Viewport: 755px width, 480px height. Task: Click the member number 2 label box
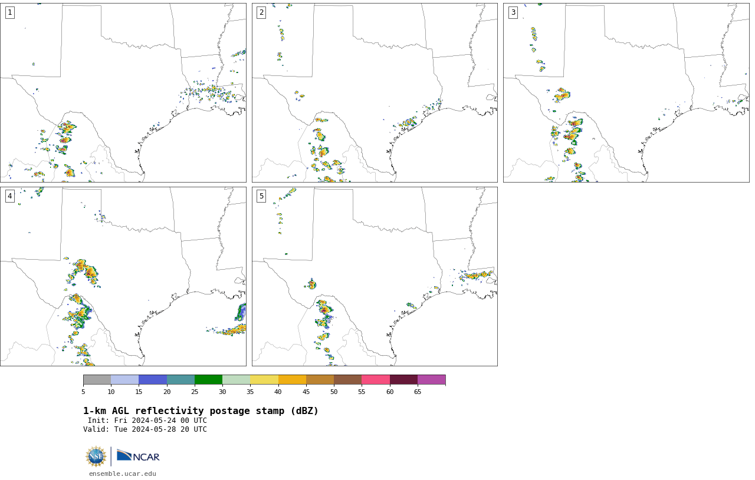point(261,12)
